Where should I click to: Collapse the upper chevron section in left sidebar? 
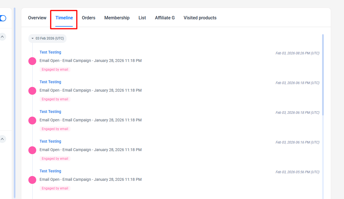pos(2,37)
